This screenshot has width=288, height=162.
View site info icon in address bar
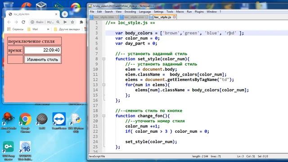pos(32,22)
